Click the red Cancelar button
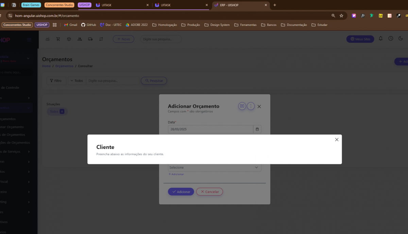The image size is (408, 234). pyautogui.click(x=209, y=192)
